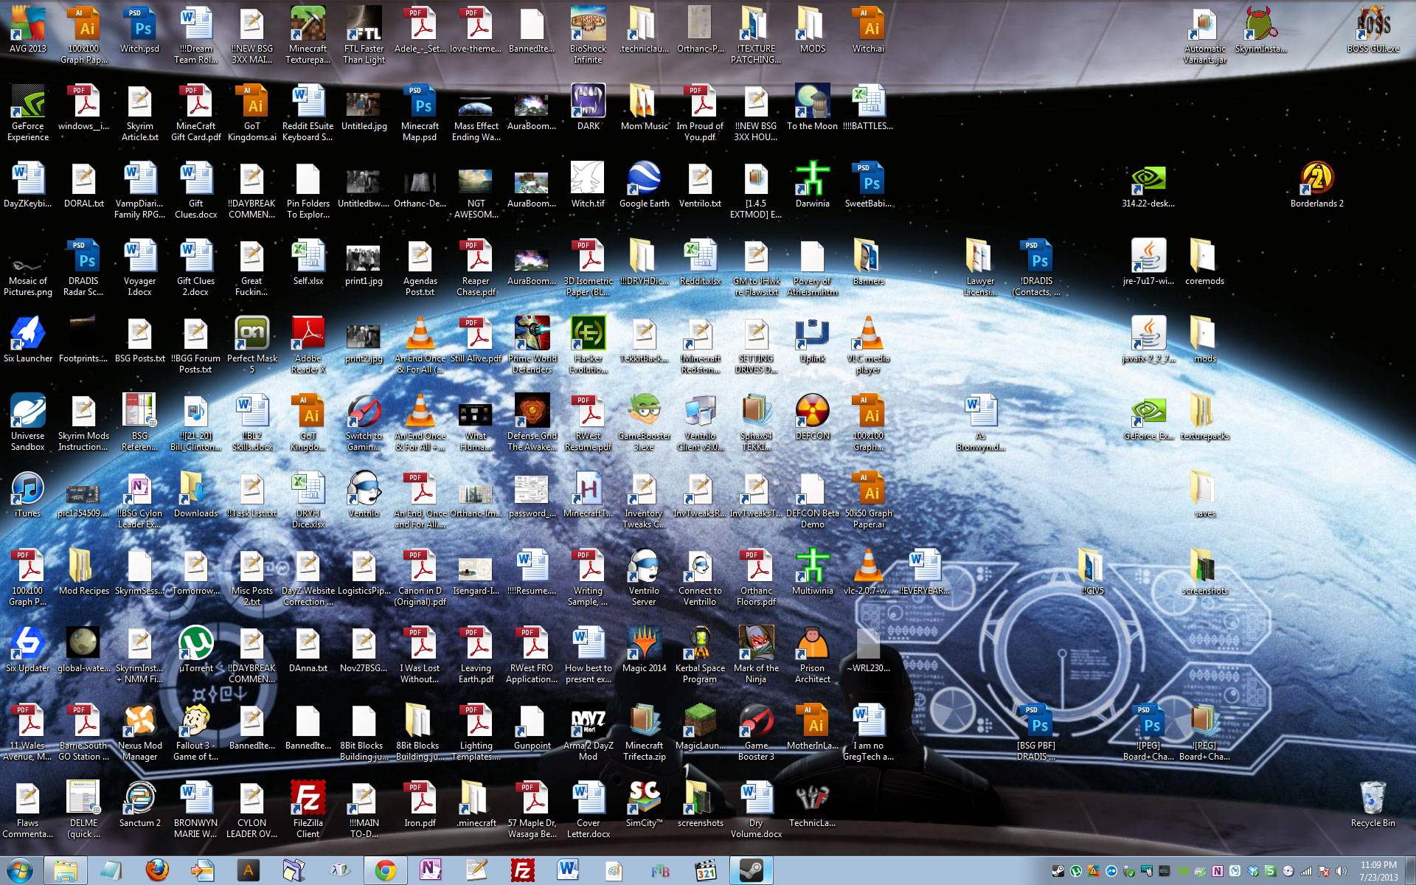Screen dimensions: 1416x885
Task: Launch the MagicLauncher Minecraft icon
Action: click(700, 726)
